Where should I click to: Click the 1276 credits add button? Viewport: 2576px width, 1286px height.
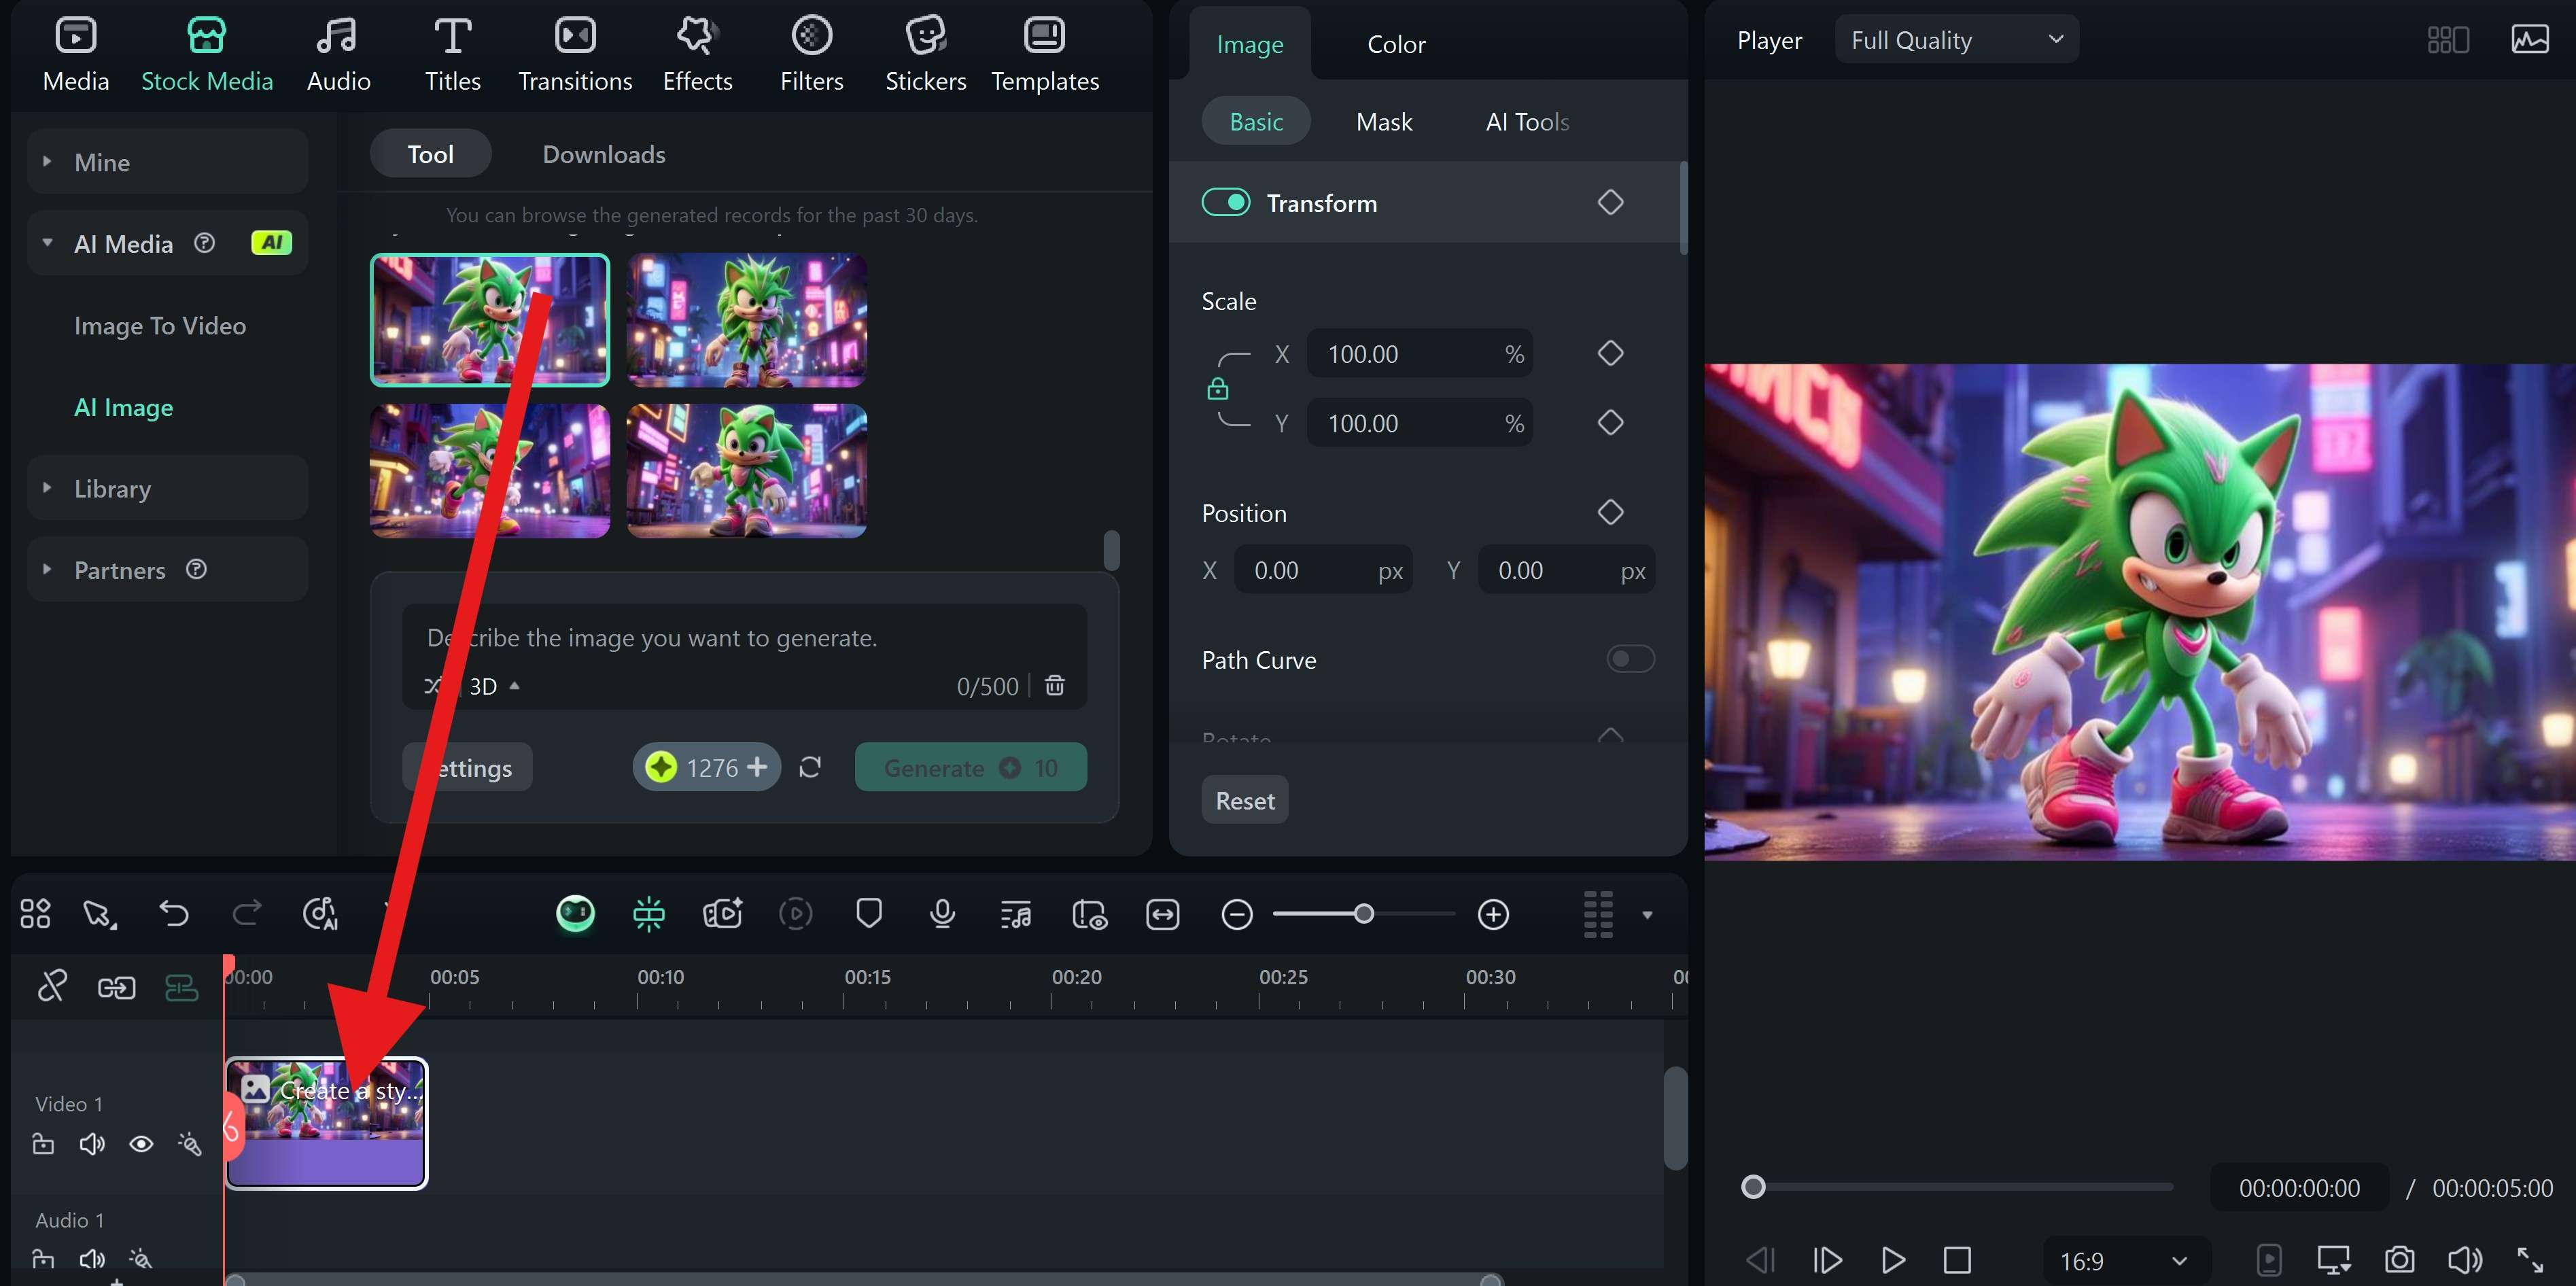[757, 767]
